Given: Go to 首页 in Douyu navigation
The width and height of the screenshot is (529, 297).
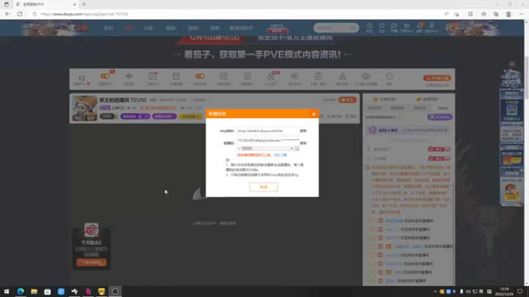Looking at the screenshot, I should click(108, 28).
